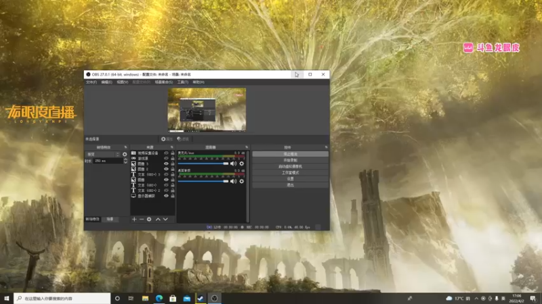Lock the 游戏源 source
The height and width of the screenshot is (304, 542).
point(173,158)
